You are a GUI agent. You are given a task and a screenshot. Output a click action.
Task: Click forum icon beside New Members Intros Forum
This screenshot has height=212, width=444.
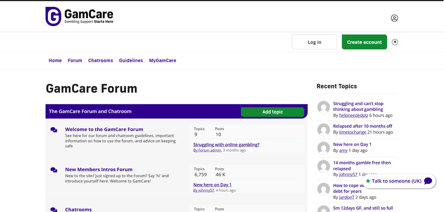54,170
